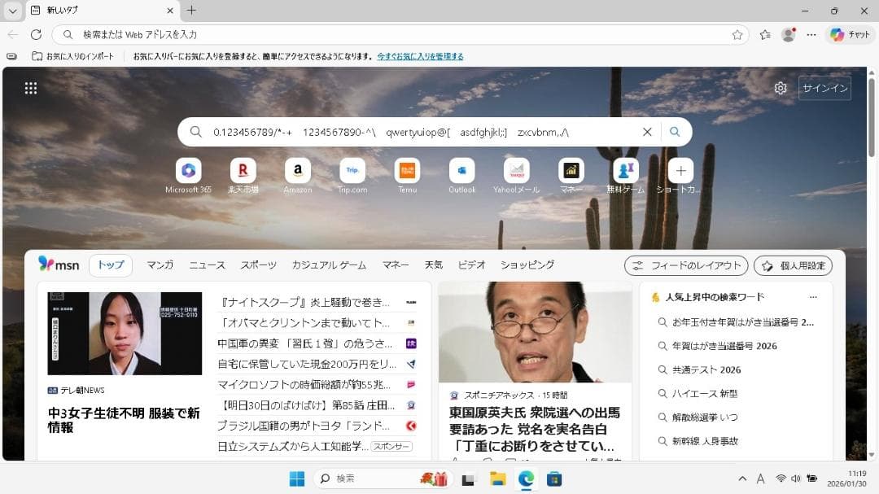Viewport: 879px width, 494px height.
Task: Click the msn logo
Action: [x=59, y=264]
